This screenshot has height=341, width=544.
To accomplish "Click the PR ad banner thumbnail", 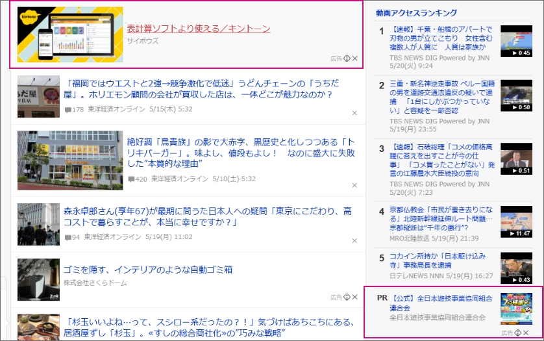I will coord(516,309).
